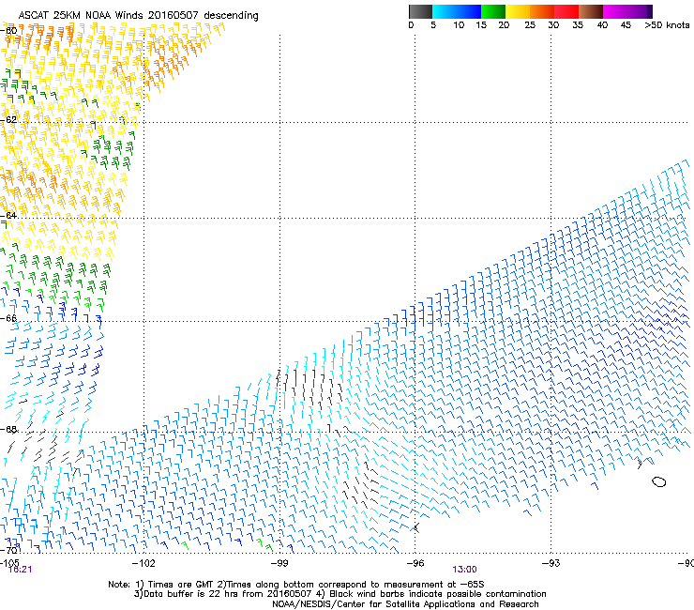
Task: Click the cyan-blue 5-15 knots color segment
Action: pyautogui.click(x=457, y=11)
